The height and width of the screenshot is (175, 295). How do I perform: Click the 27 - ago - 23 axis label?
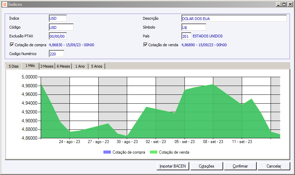(98, 142)
